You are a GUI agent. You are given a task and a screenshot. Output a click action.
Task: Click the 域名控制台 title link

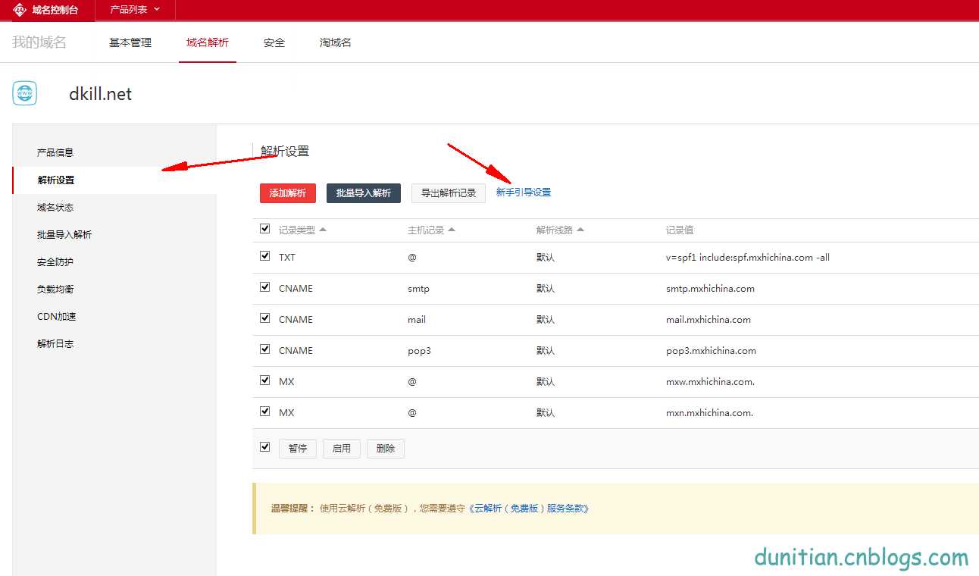tap(55, 10)
